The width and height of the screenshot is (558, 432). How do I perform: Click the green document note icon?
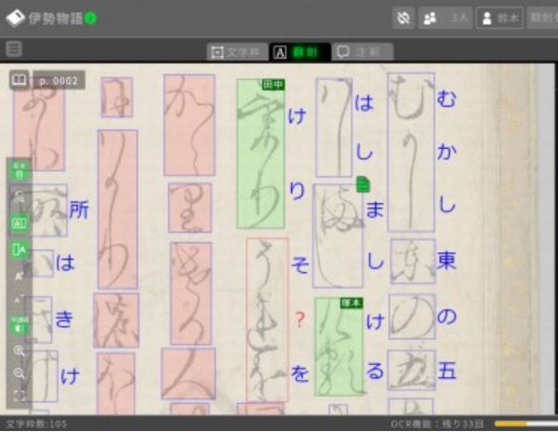point(364,184)
